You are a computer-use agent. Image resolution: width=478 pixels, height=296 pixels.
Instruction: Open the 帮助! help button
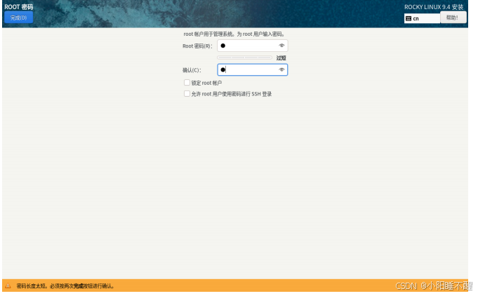click(x=453, y=18)
